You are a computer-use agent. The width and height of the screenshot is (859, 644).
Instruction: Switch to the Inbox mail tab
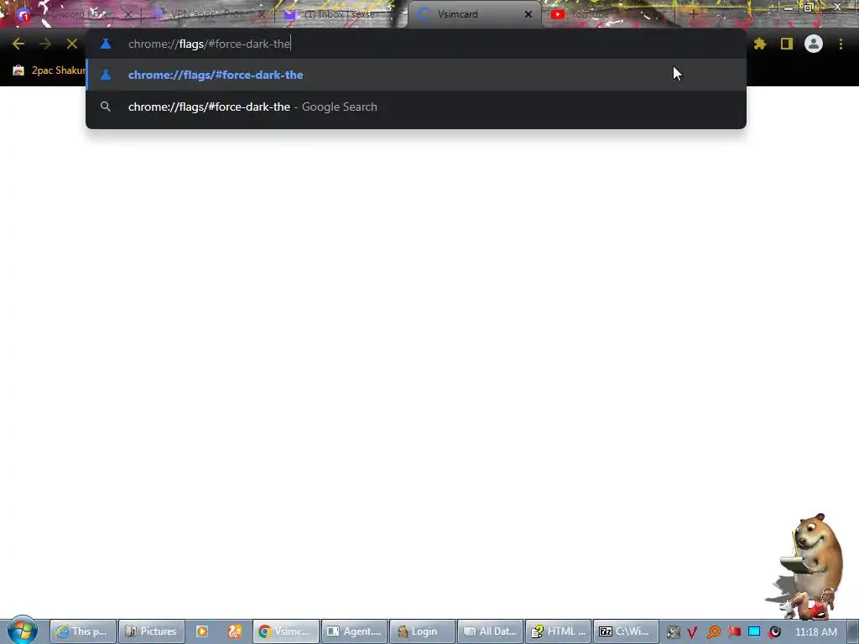tap(340, 14)
